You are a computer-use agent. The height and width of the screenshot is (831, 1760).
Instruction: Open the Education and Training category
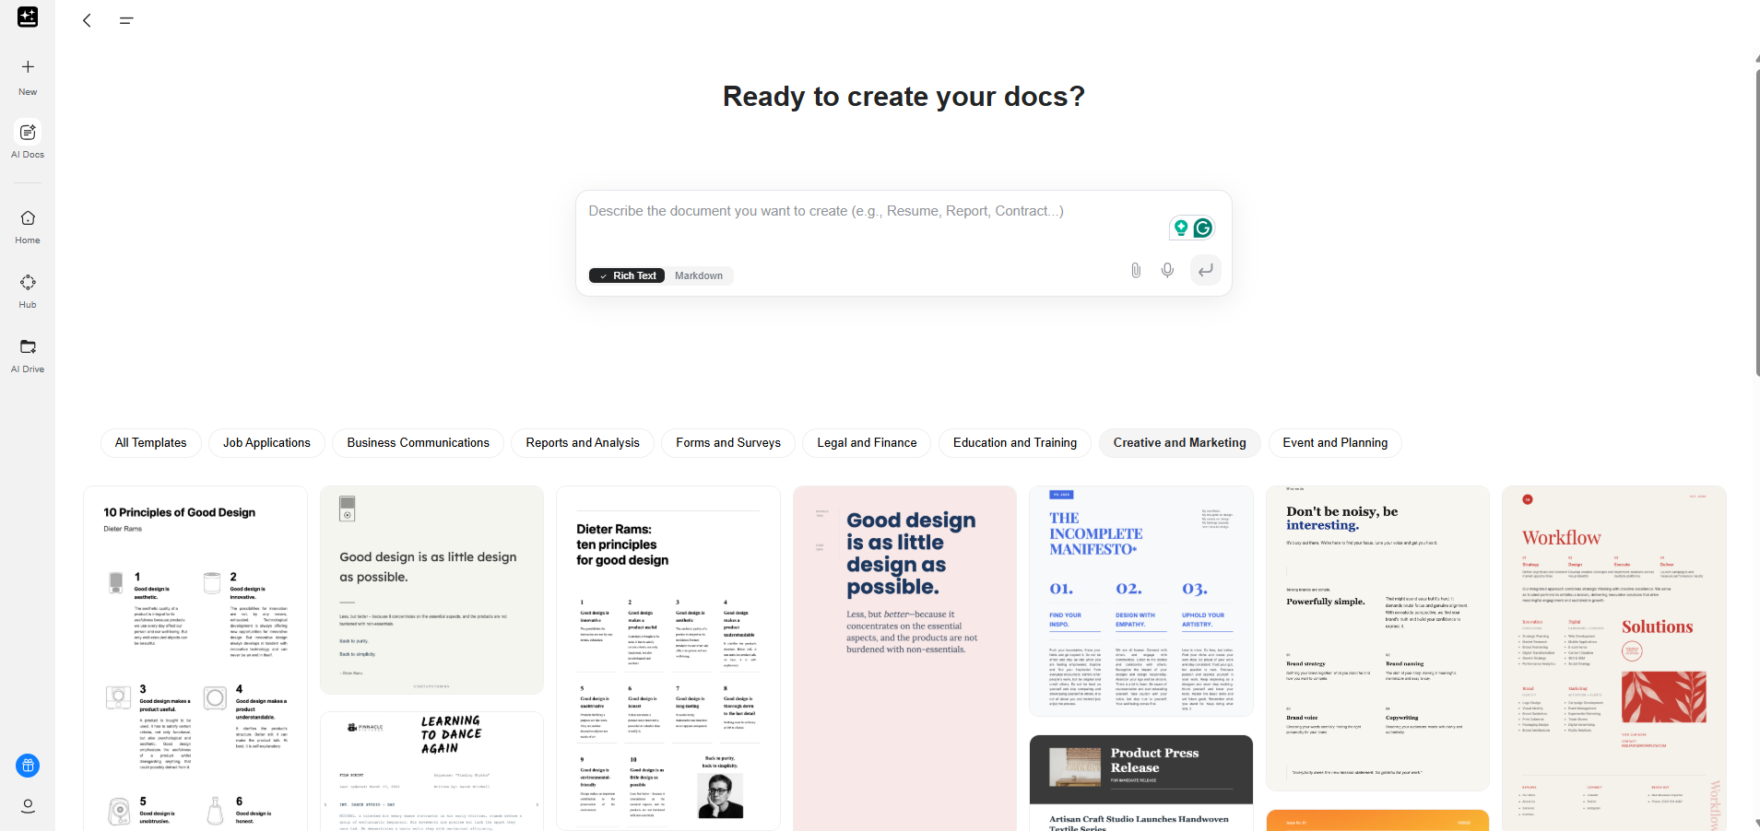tap(1014, 442)
